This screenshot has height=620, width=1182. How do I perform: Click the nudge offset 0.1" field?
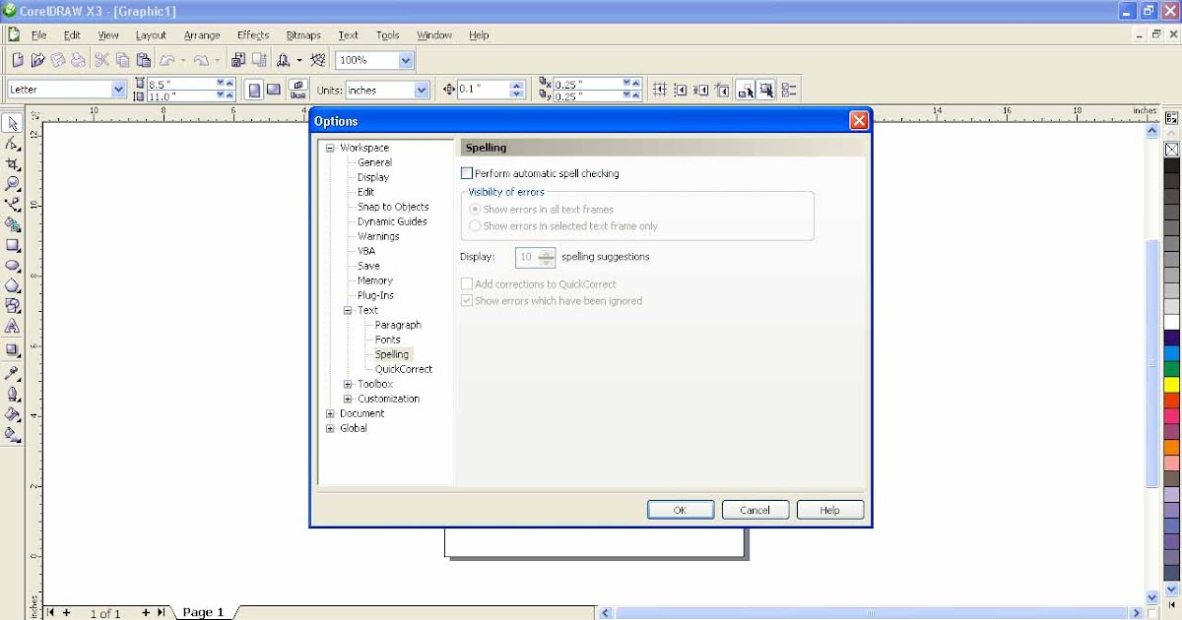pos(484,90)
